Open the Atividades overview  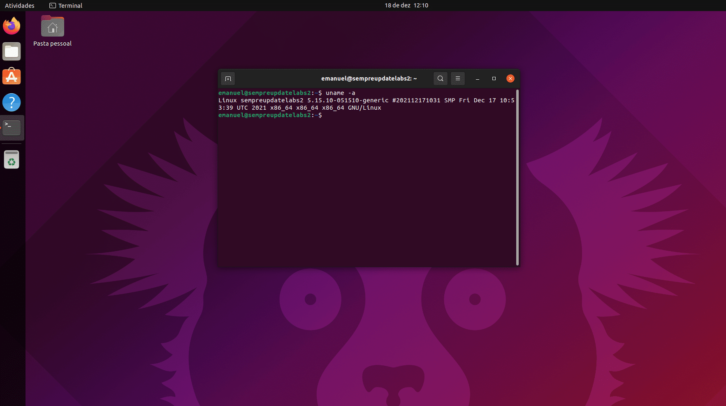(x=20, y=6)
